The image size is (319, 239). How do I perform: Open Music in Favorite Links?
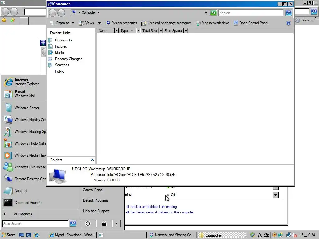59,52
